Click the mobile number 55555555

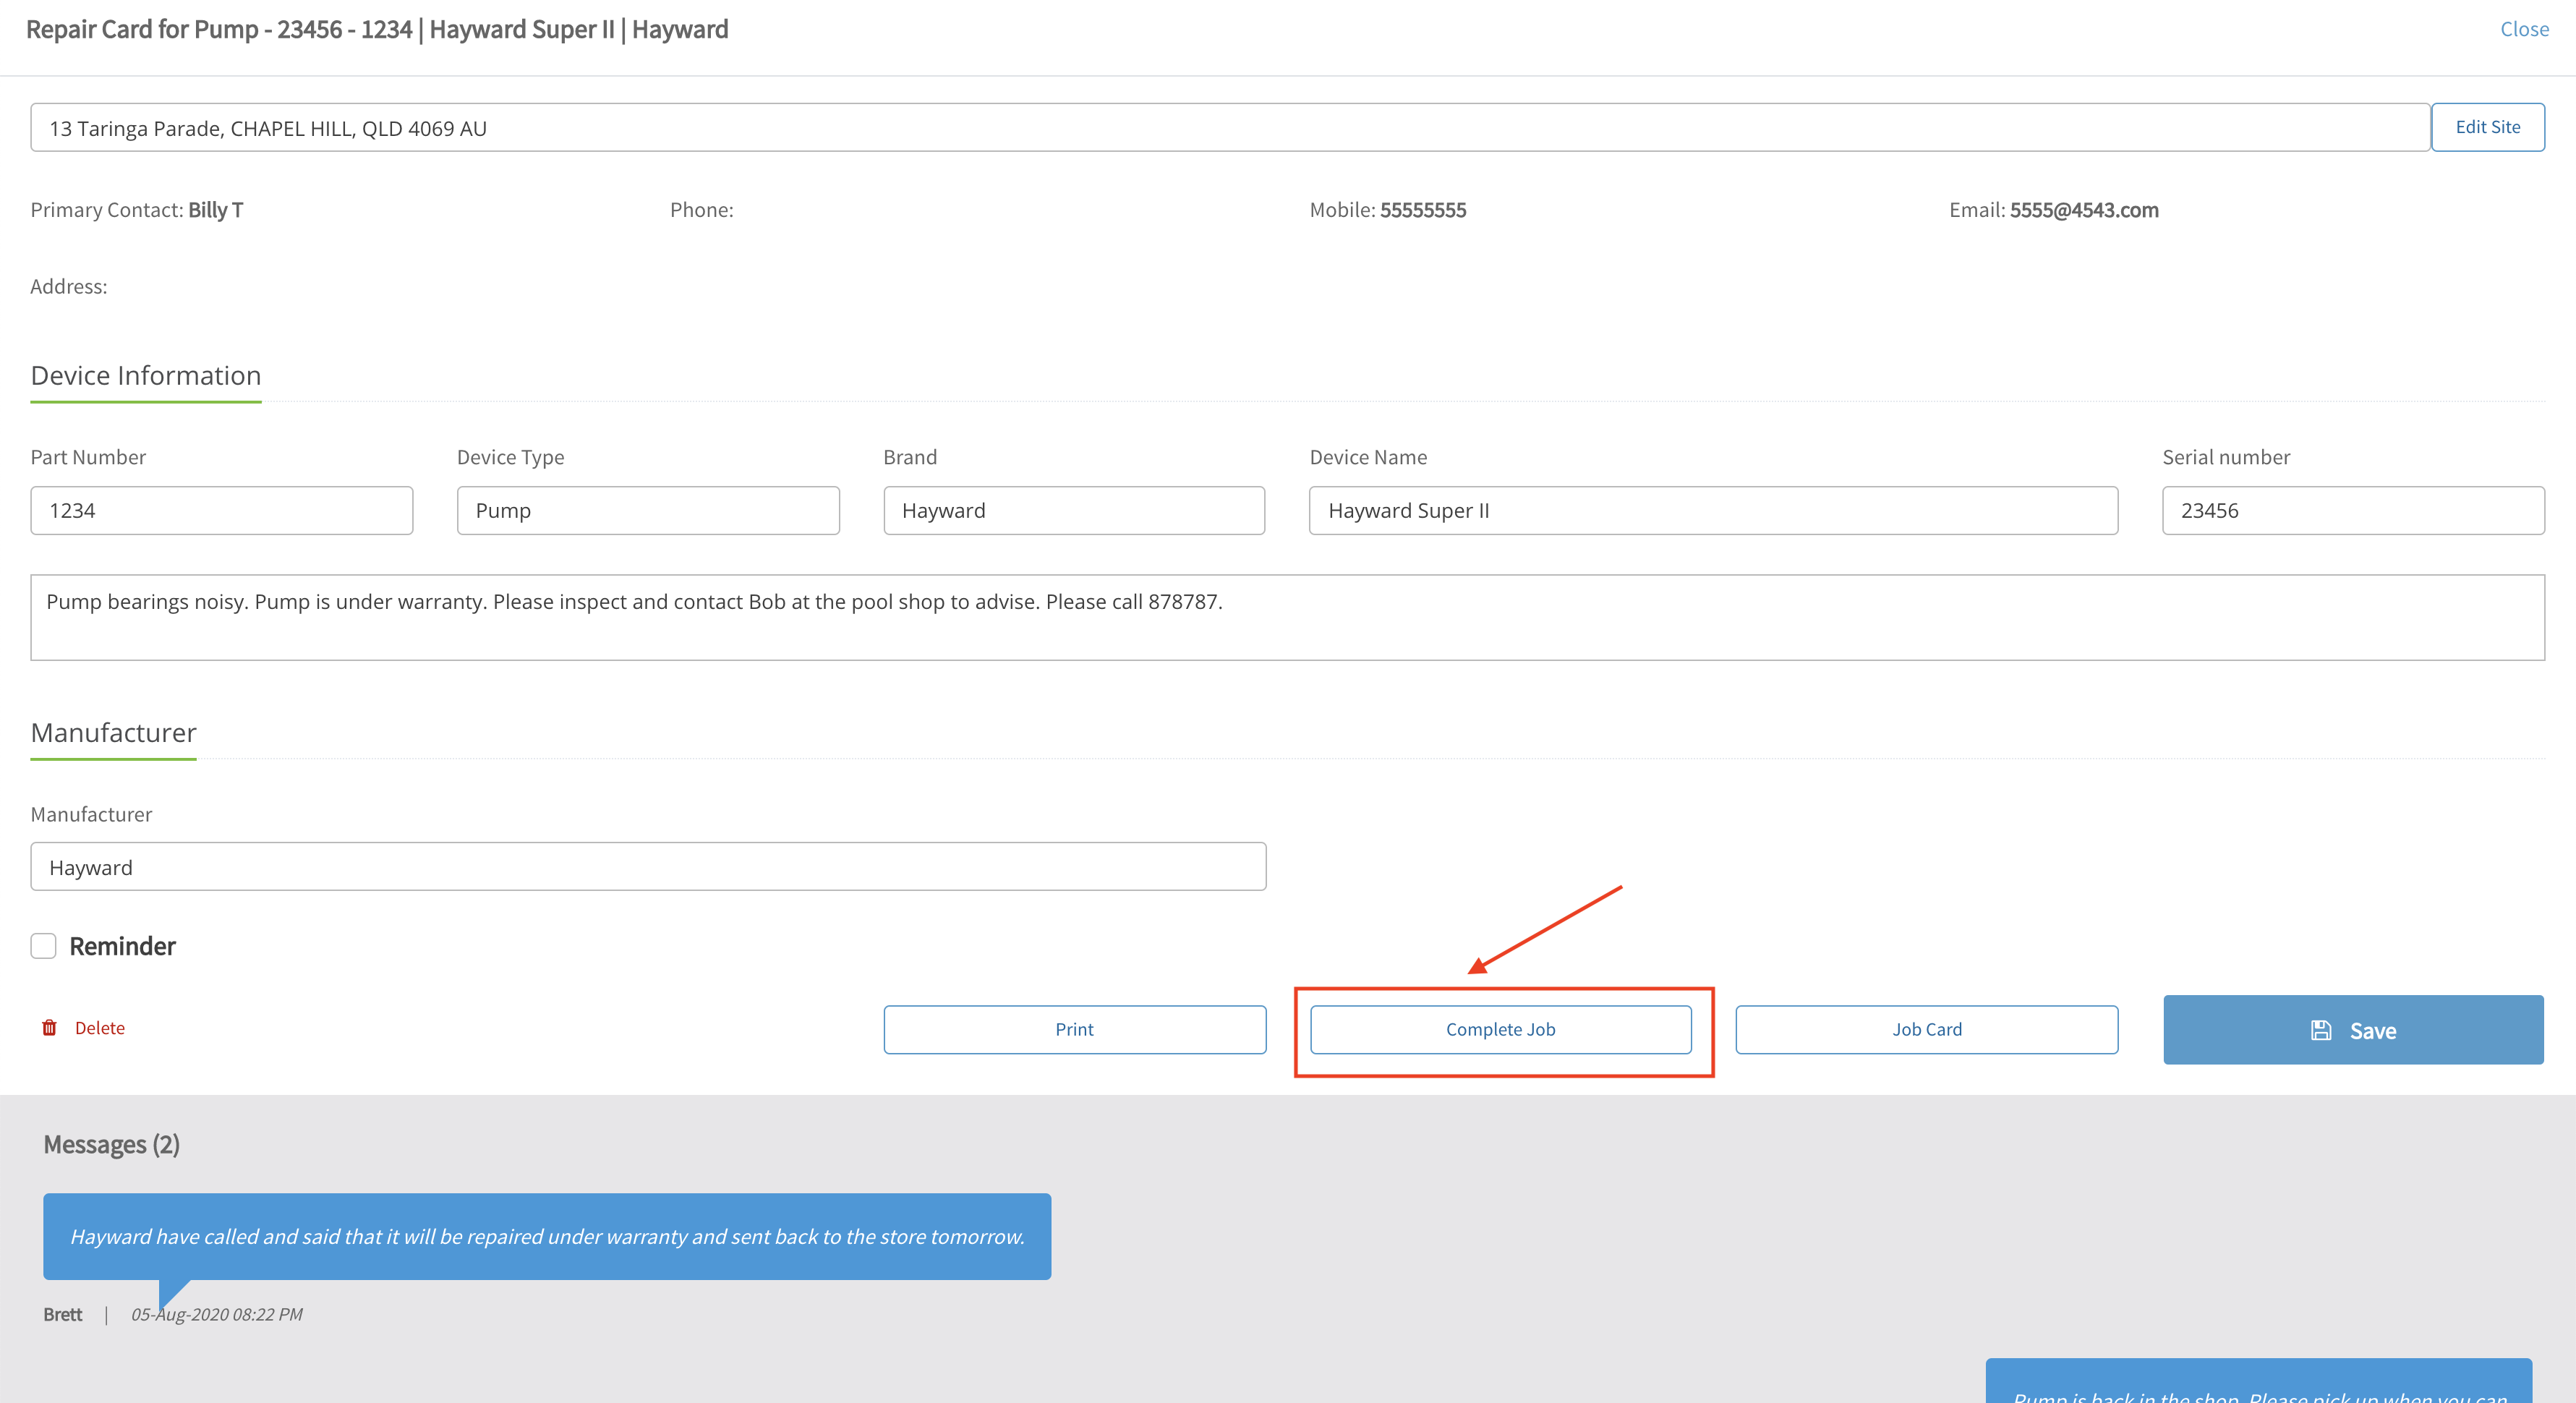(x=1423, y=210)
